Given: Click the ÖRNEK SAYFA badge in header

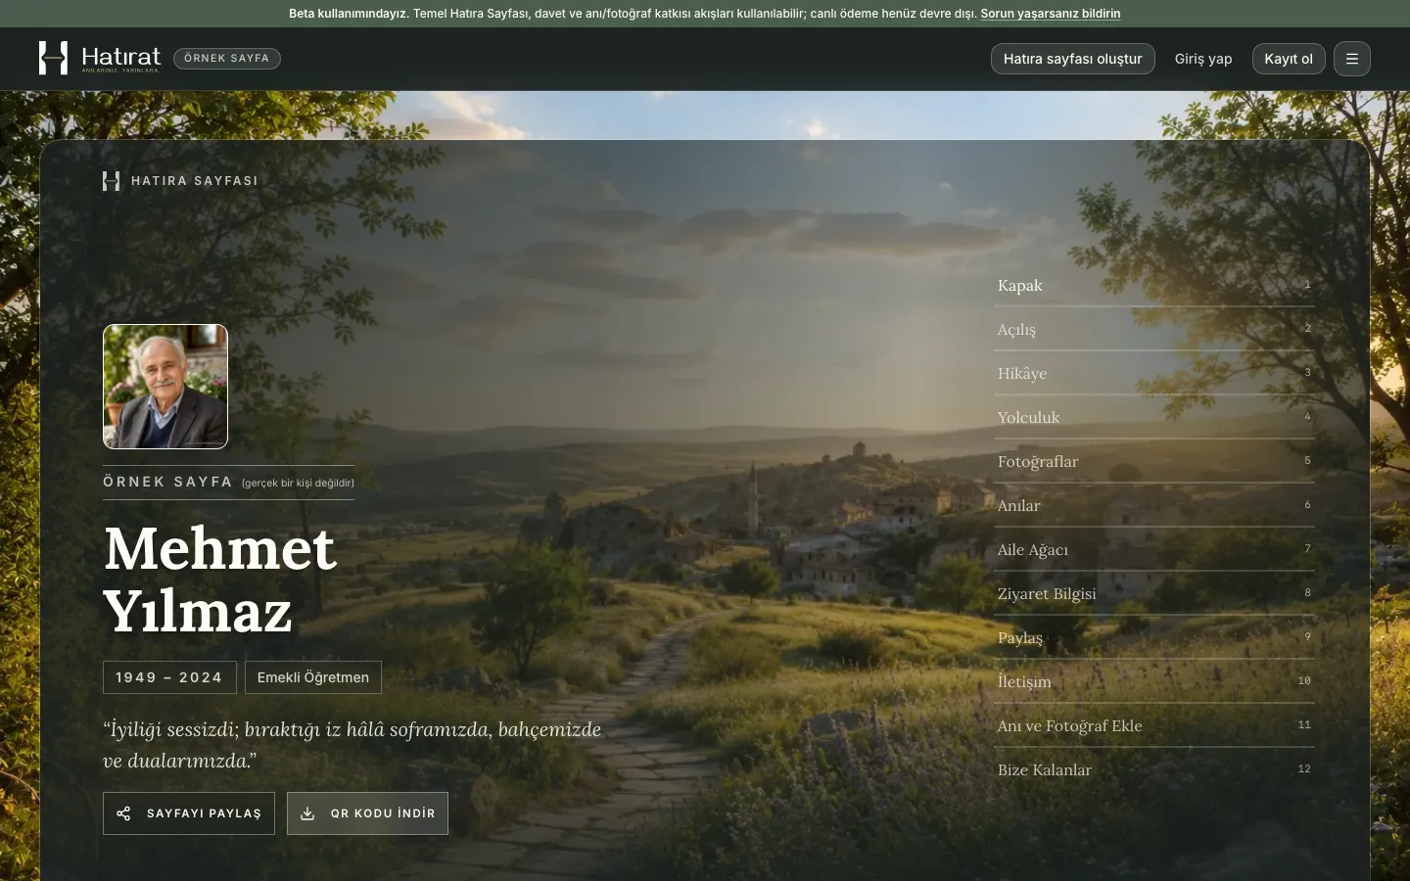Looking at the screenshot, I should pyautogui.click(x=227, y=59).
